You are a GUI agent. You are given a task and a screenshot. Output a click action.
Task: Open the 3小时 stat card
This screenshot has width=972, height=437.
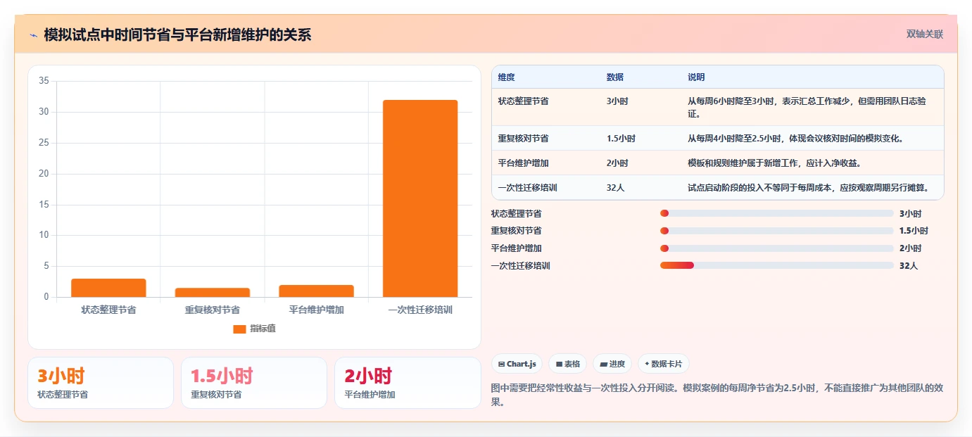[x=101, y=383]
